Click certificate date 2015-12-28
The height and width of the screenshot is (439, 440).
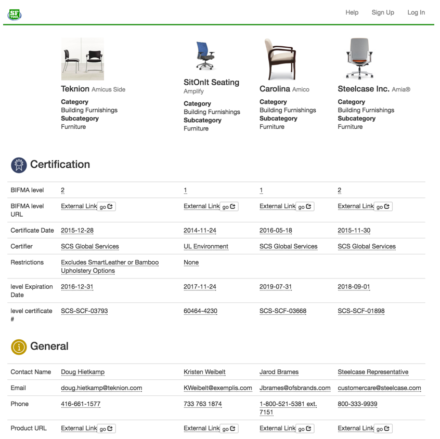77,231
